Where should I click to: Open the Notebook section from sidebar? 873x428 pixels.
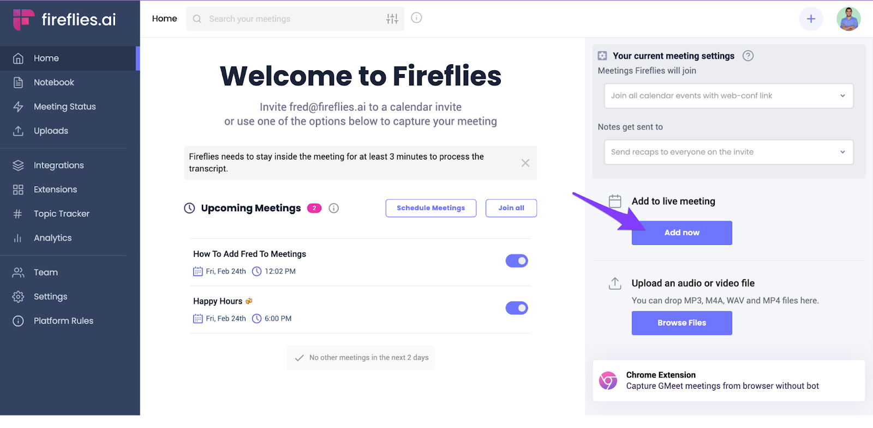point(53,82)
